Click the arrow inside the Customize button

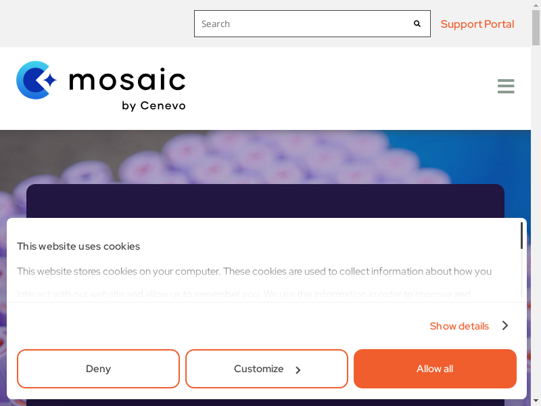(298, 369)
